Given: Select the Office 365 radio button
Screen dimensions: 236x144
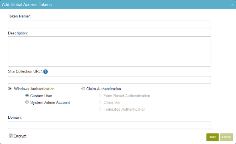Looking at the screenshot, I should [100, 102].
